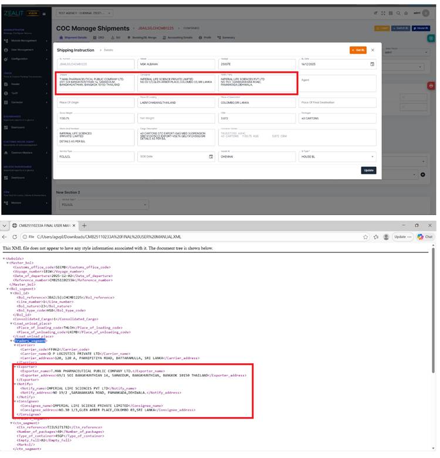Collapse the Consignee XML node

pyautogui.click(x=16, y=401)
